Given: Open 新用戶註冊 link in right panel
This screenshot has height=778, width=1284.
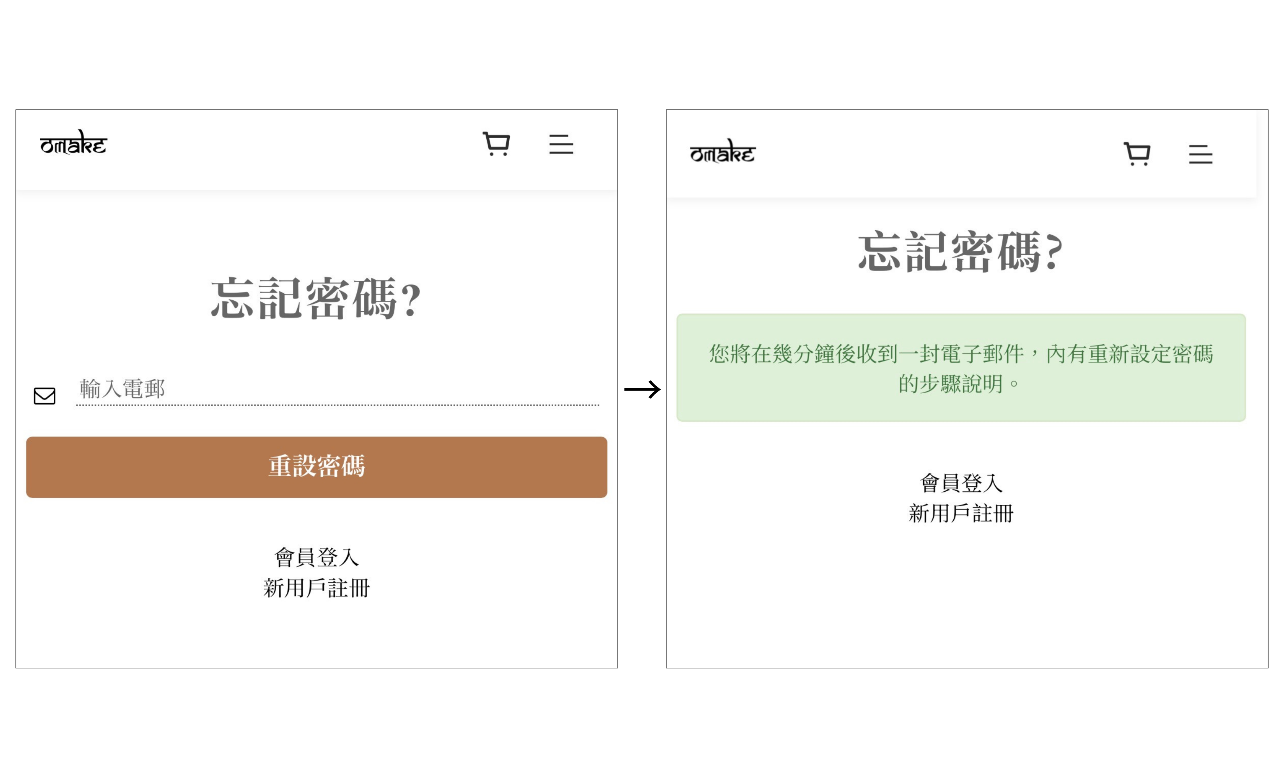Looking at the screenshot, I should 961,514.
